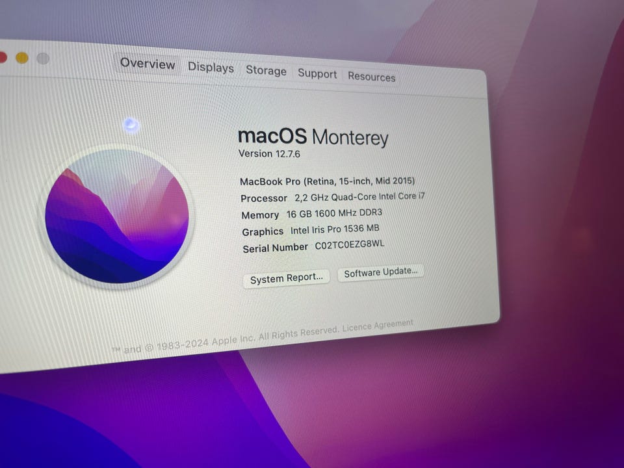The height and width of the screenshot is (468, 624).
Task: Select the serial number C02TC0EZG8WL
Action: pyautogui.click(x=350, y=245)
